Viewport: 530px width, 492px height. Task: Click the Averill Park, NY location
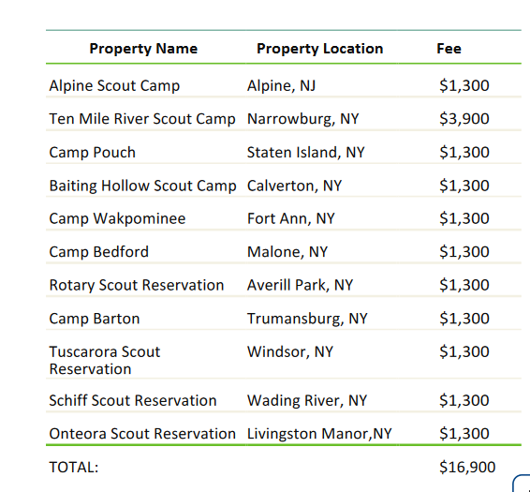click(x=300, y=285)
